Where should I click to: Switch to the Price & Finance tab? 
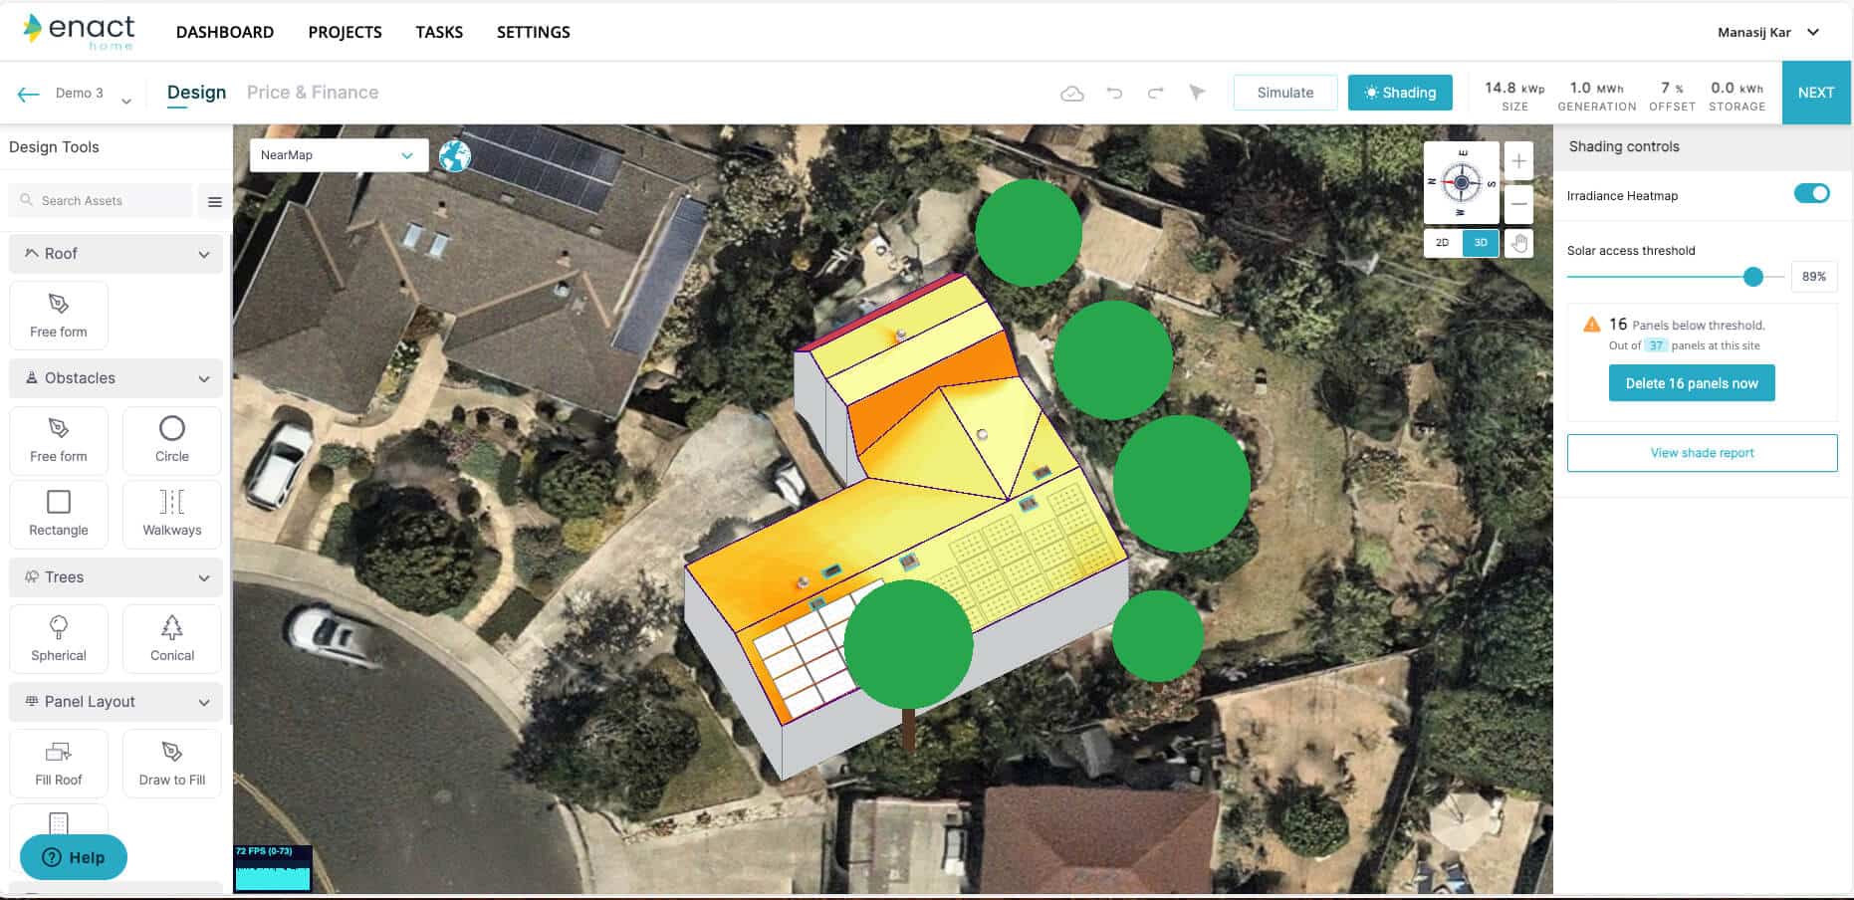pos(313,93)
